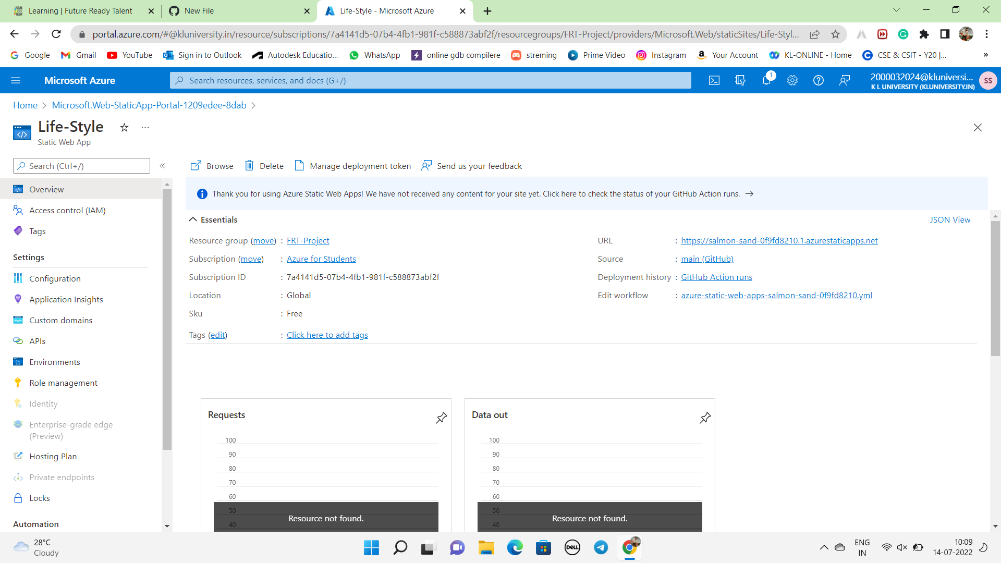Open more options ellipsis beside Life-Style
This screenshot has height=563, width=1001.
145,128
